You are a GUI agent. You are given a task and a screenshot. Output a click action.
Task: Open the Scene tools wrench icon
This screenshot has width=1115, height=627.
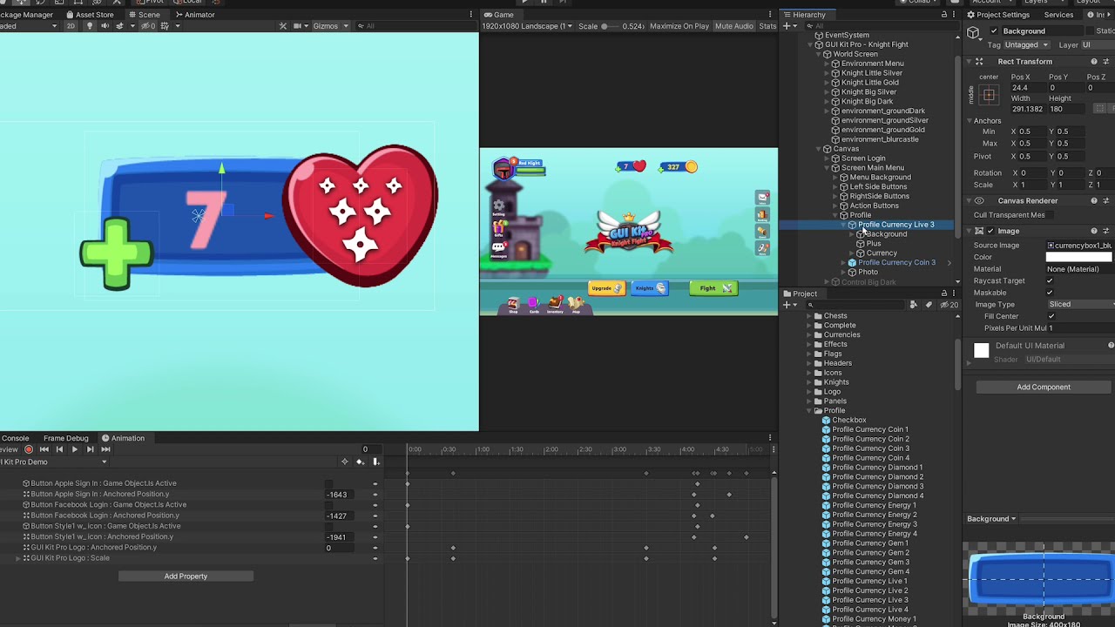[x=283, y=26]
